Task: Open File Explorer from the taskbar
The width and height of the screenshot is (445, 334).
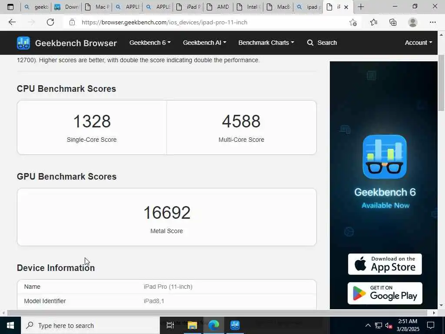Action: click(192, 325)
